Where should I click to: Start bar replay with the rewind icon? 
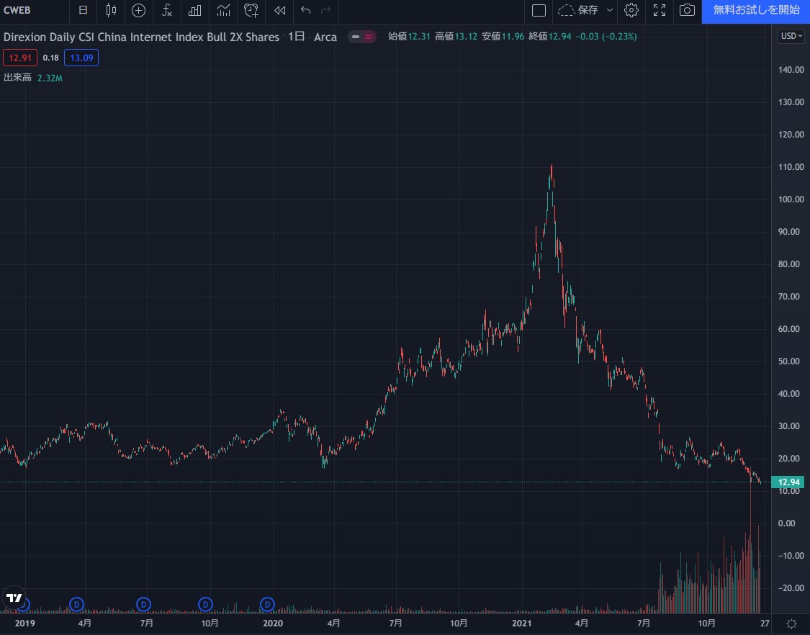point(279,10)
